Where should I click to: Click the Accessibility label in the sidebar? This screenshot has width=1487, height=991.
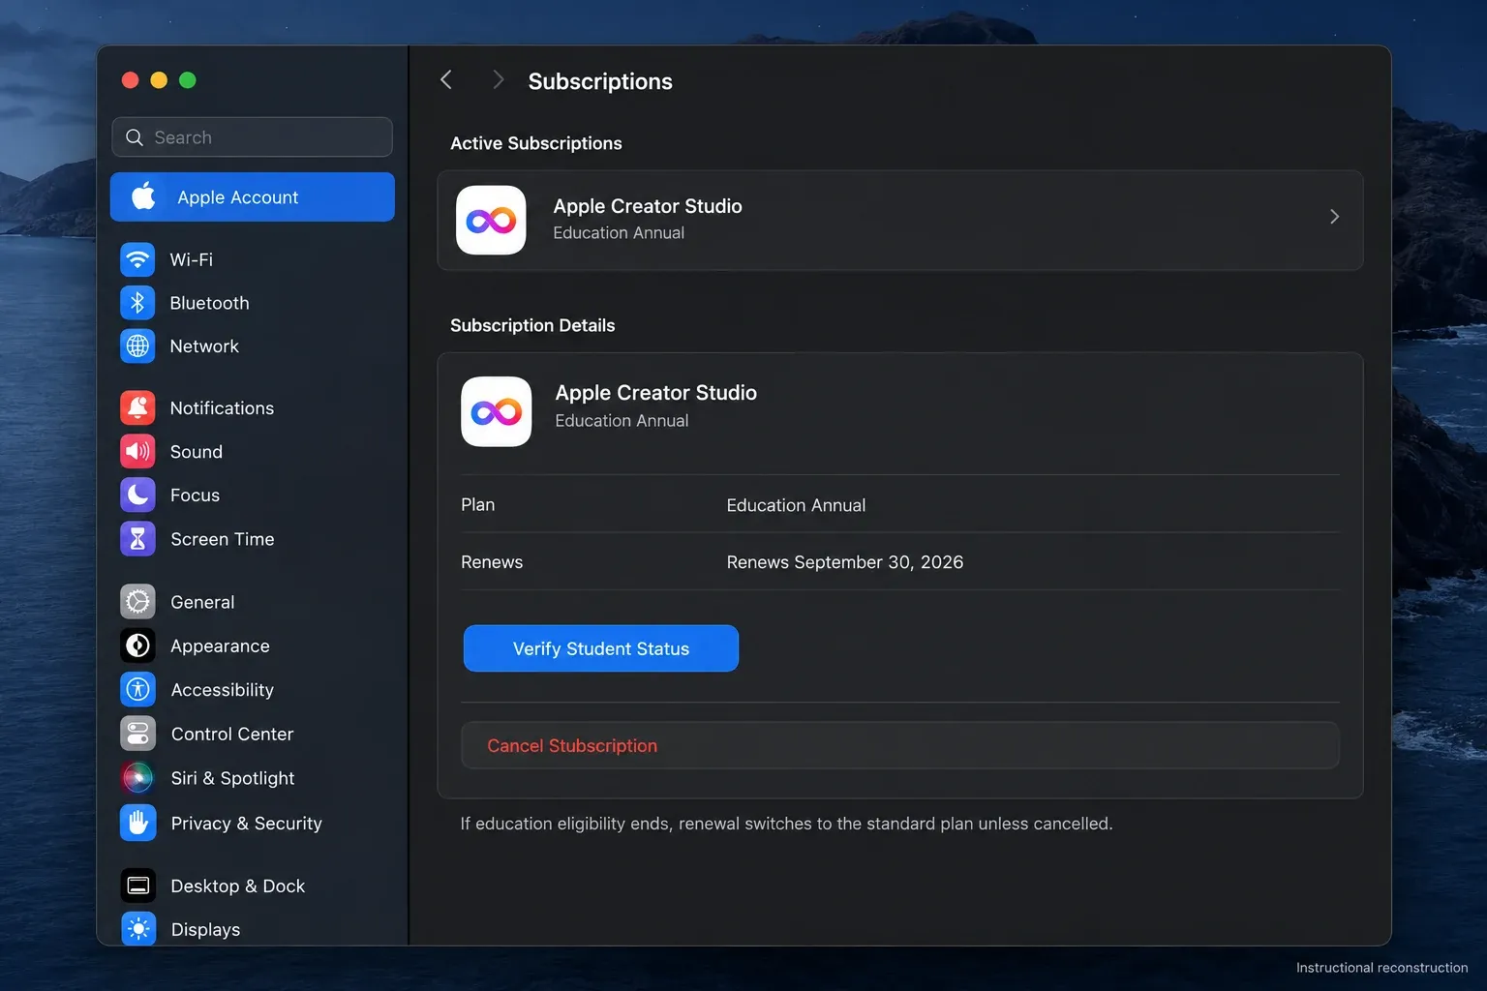click(x=222, y=690)
